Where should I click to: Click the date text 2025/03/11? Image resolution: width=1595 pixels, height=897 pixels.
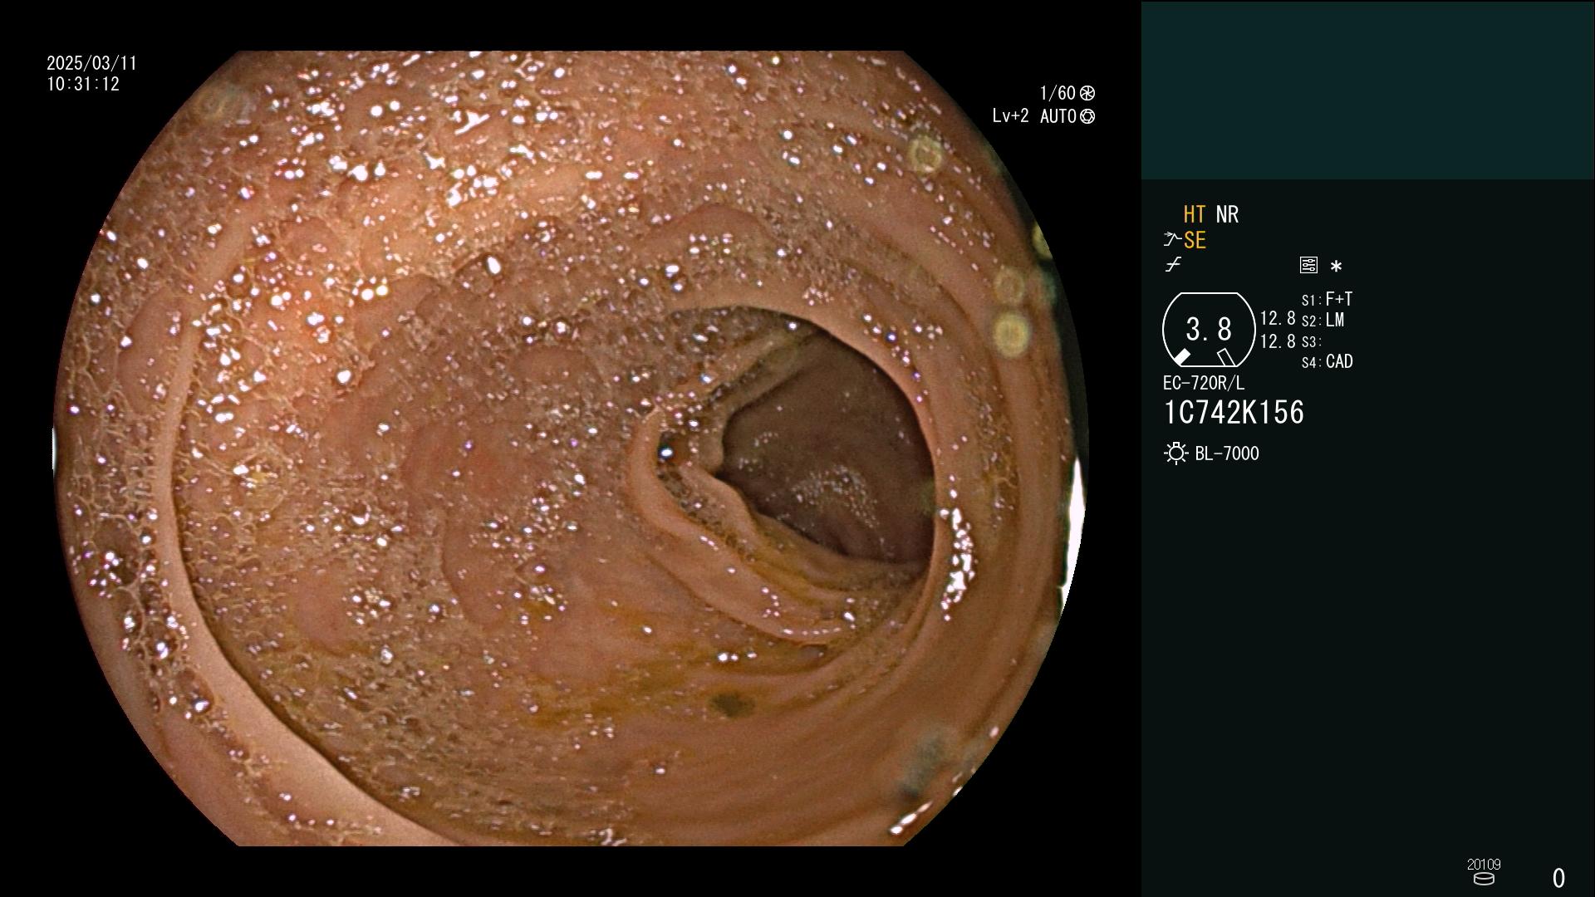coord(91,63)
